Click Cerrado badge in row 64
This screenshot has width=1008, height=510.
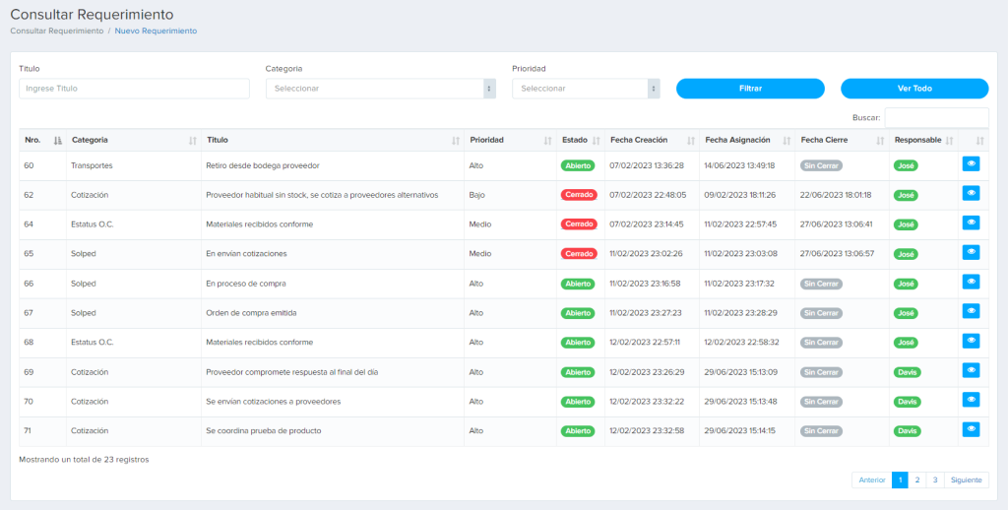(x=579, y=224)
